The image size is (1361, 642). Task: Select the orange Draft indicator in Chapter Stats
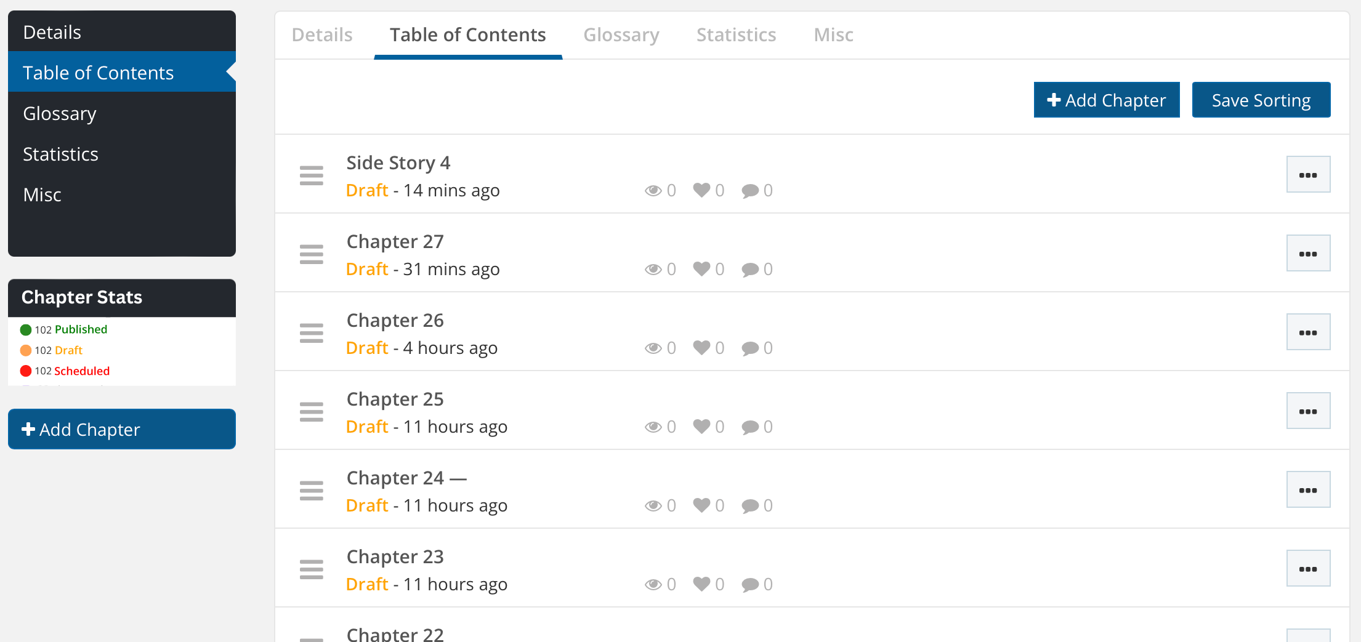[x=25, y=350]
